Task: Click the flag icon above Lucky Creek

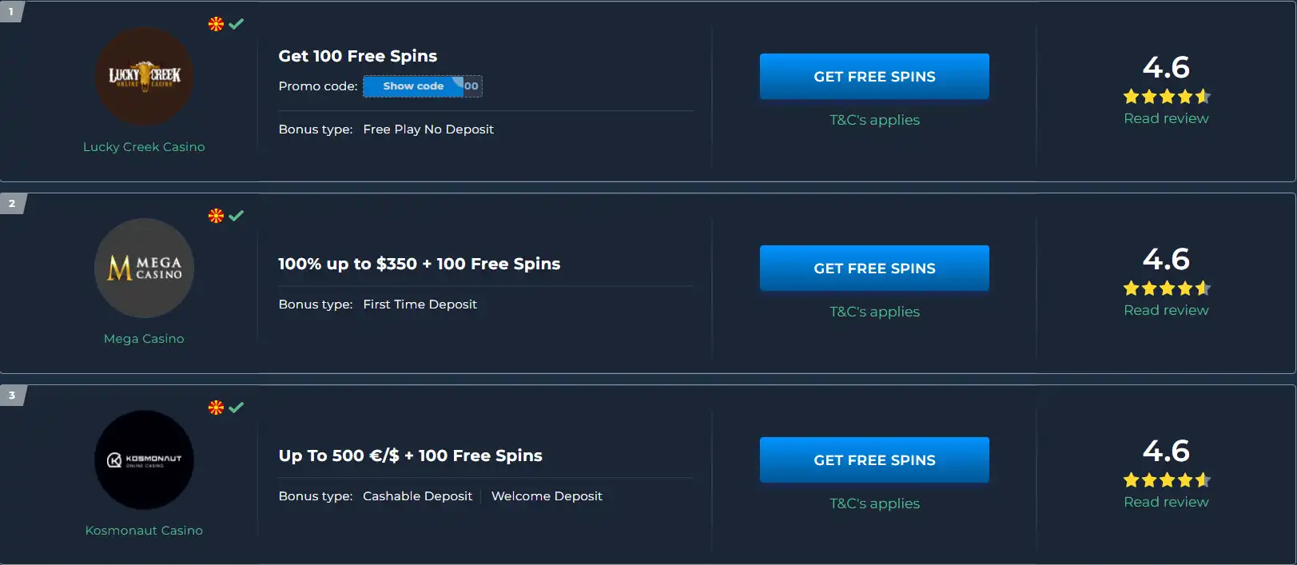Action: [216, 24]
